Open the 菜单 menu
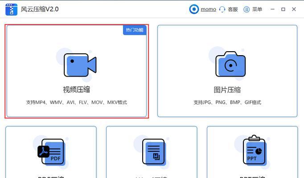This screenshot has width=304, height=178. pyautogui.click(x=257, y=9)
